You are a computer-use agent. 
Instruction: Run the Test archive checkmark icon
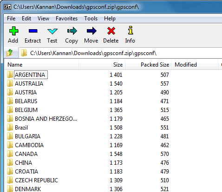point(52,31)
